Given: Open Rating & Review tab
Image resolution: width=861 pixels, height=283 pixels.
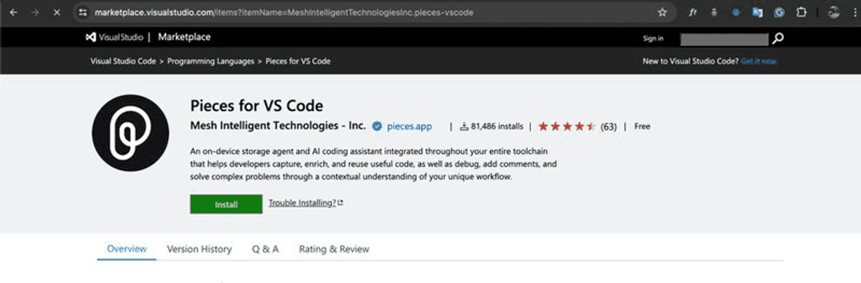Looking at the screenshot, I should tap(334, 249).
